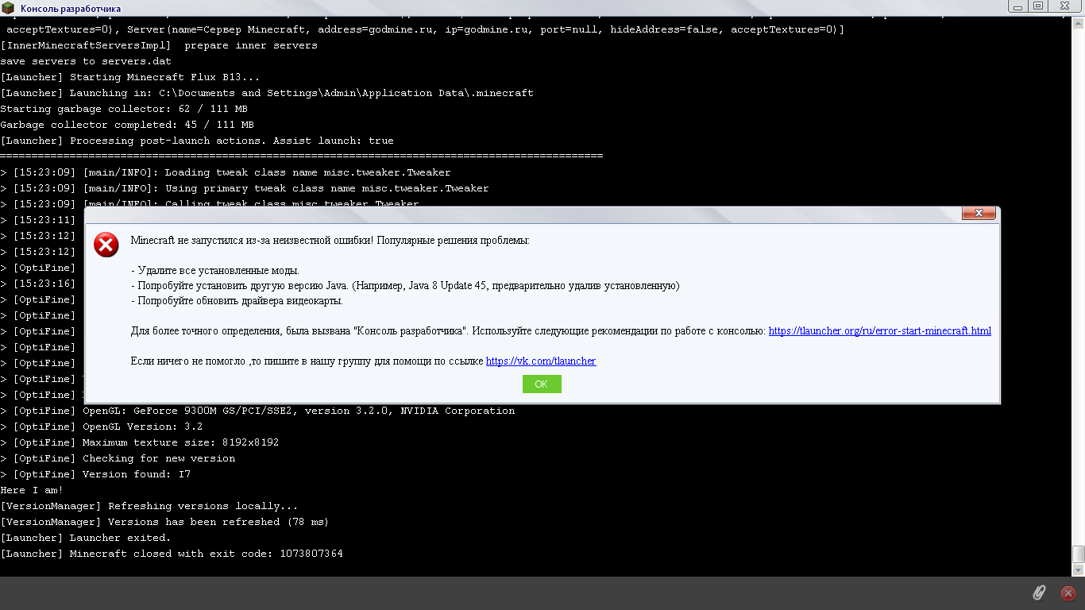Click the 'OpenGL: GeForce 9300M GS' line
Viewport: 1085px width, 610px height.
(x=257, y=411)
